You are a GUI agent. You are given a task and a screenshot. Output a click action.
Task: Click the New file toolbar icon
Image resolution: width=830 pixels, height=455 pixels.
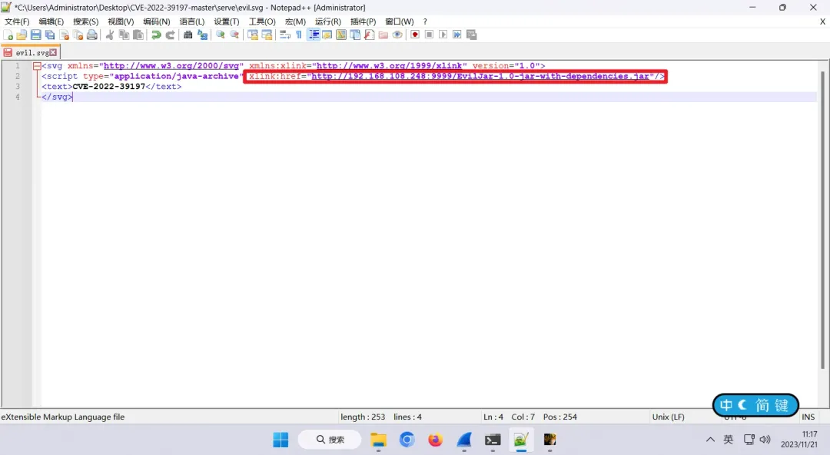pyautogui.click(x=9, y=35)
